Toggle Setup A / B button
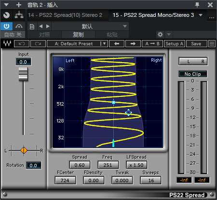Viewport: 217px width, 200px height. click(175, 43)
